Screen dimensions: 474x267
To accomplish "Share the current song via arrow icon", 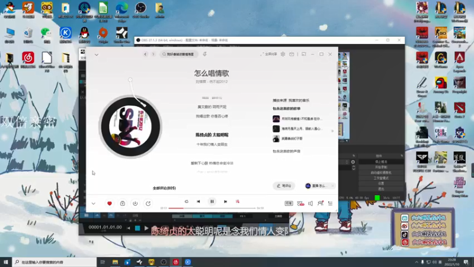I will point(148,204).
